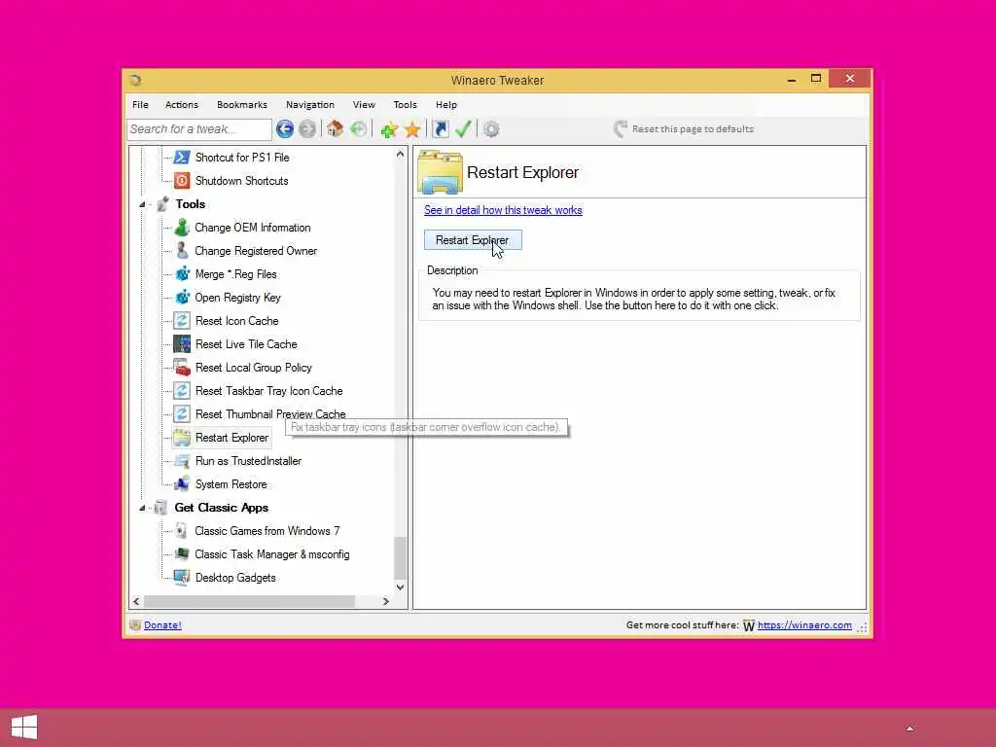
Task: Click the icon beside System Restore
Action: pos(182,484)
